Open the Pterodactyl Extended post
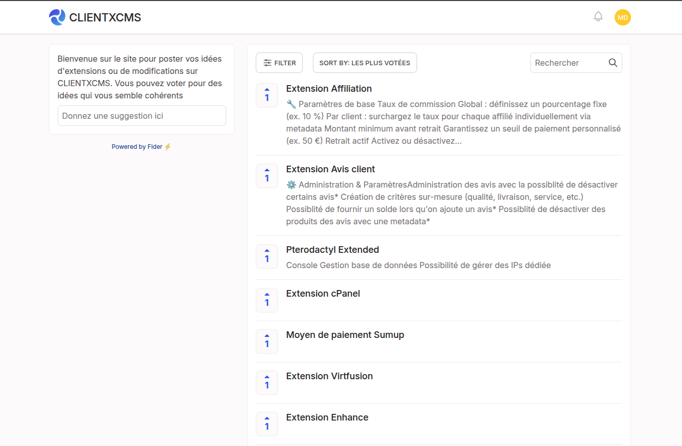Viewport: 682px width, 446px height. [x=332, y=250]
